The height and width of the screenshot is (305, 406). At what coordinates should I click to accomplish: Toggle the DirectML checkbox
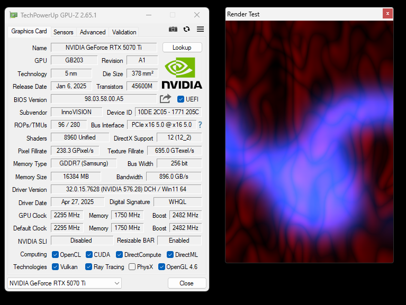point(170,255)
